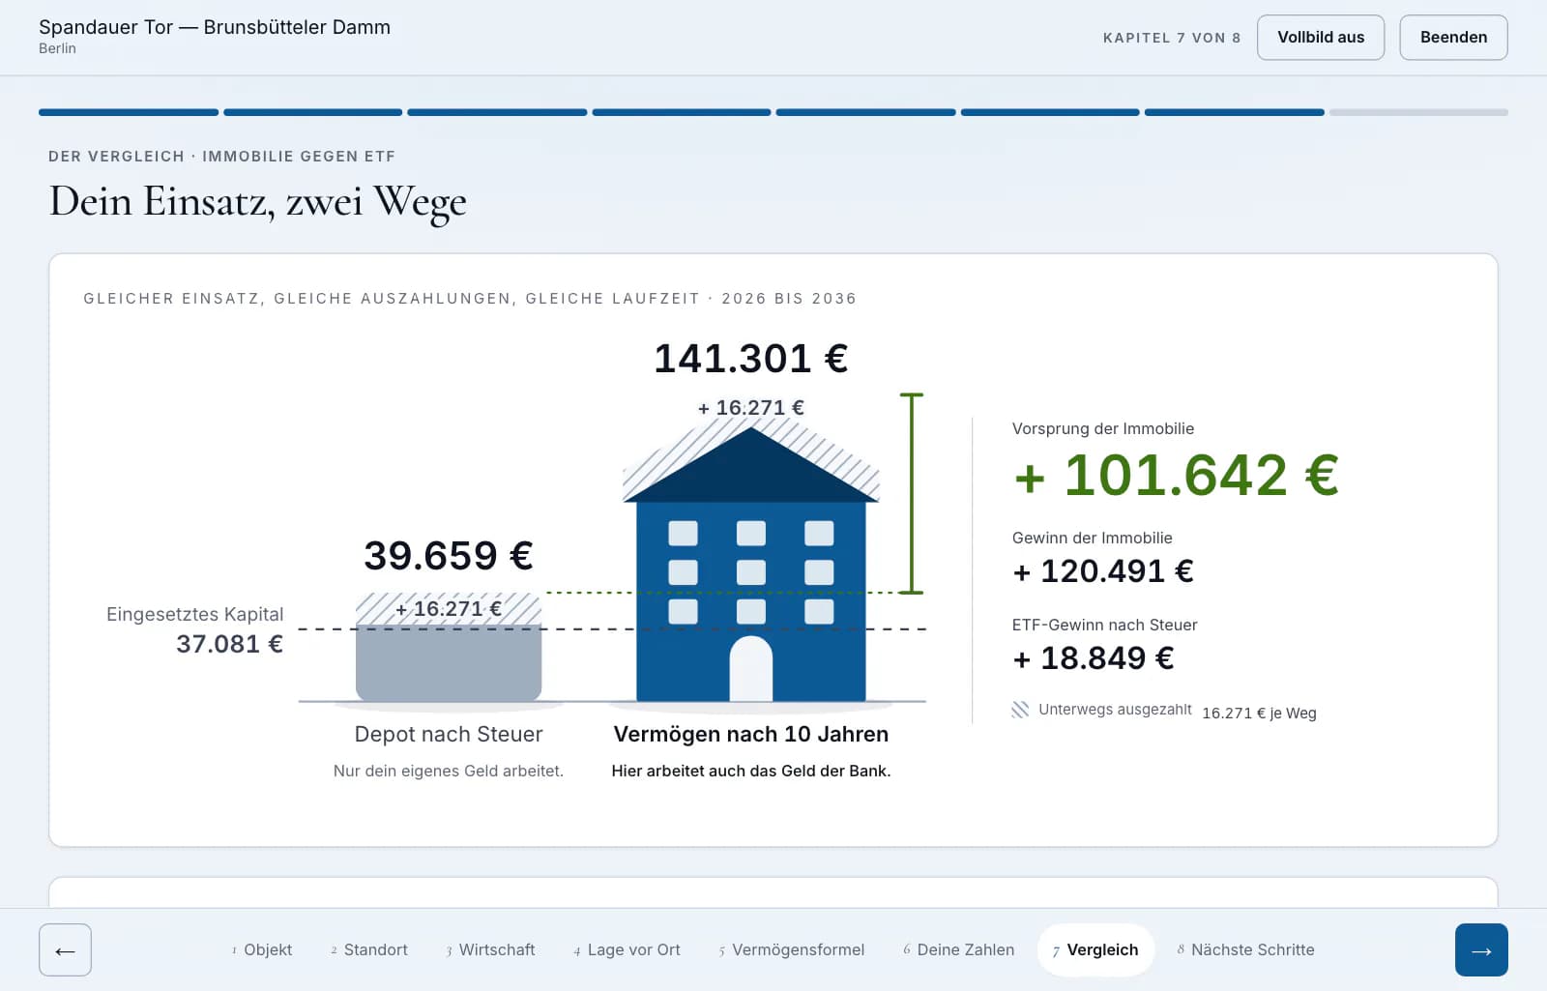1547x991 pixels.
Task: Open the Objekt chapter tab
Action: click(x=261, y=949)
